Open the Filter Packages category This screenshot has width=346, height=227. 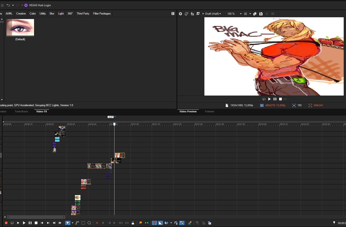pyautogui.click(x=102, y=14)
